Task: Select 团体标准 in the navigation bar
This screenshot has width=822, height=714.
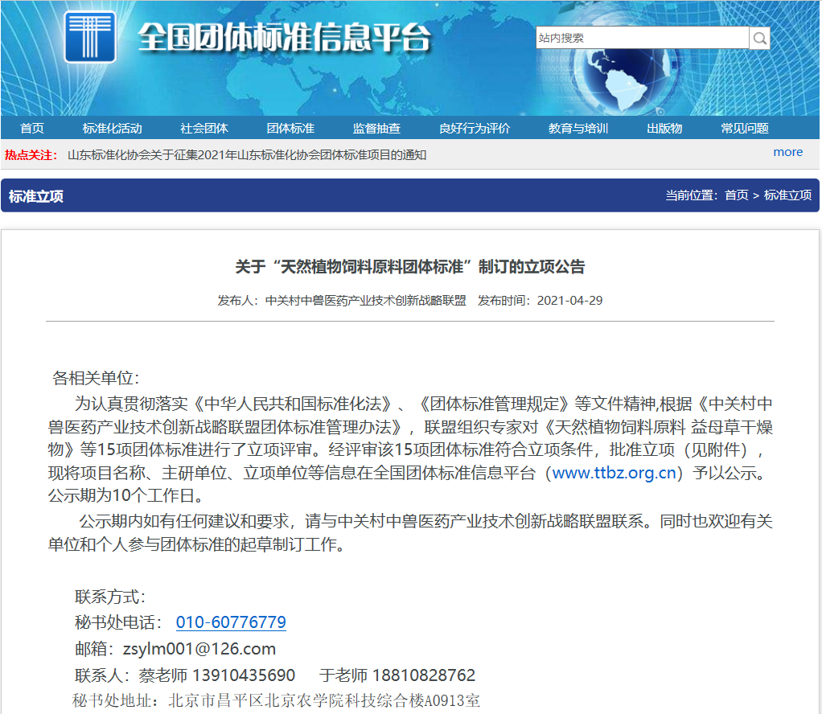Action: coord(290,129)
